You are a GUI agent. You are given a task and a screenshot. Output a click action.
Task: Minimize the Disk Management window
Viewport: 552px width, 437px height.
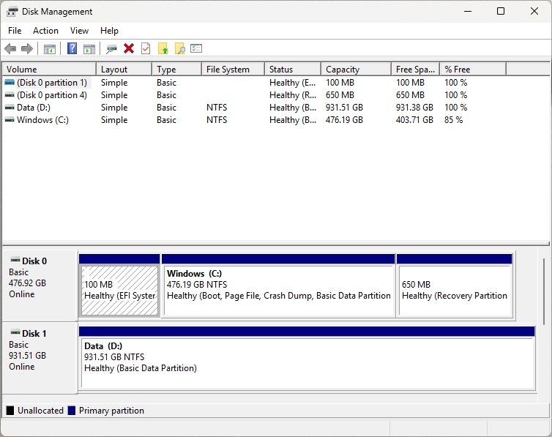coord(468,11)
